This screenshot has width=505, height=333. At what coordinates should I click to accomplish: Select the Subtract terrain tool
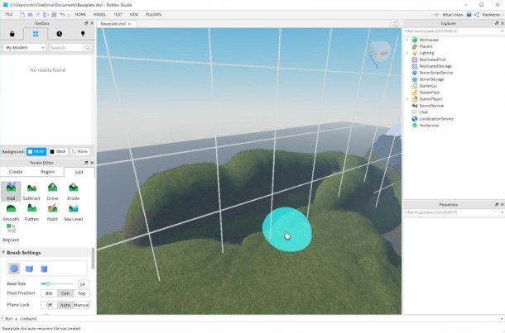(x=31, y=191)
